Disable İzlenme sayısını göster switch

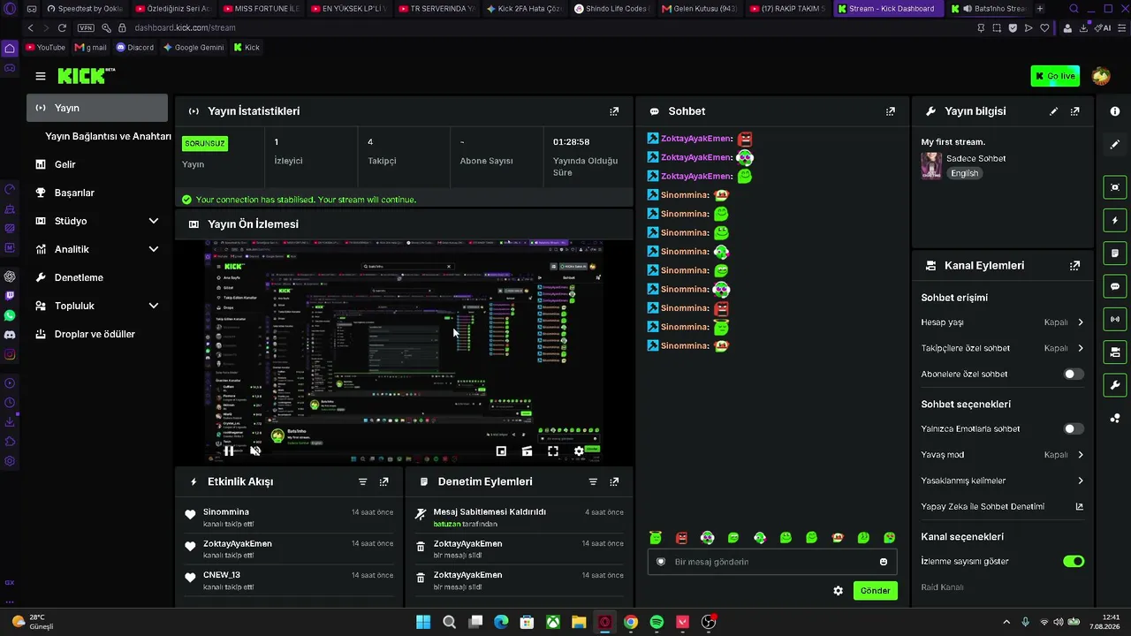point(1074,561)
